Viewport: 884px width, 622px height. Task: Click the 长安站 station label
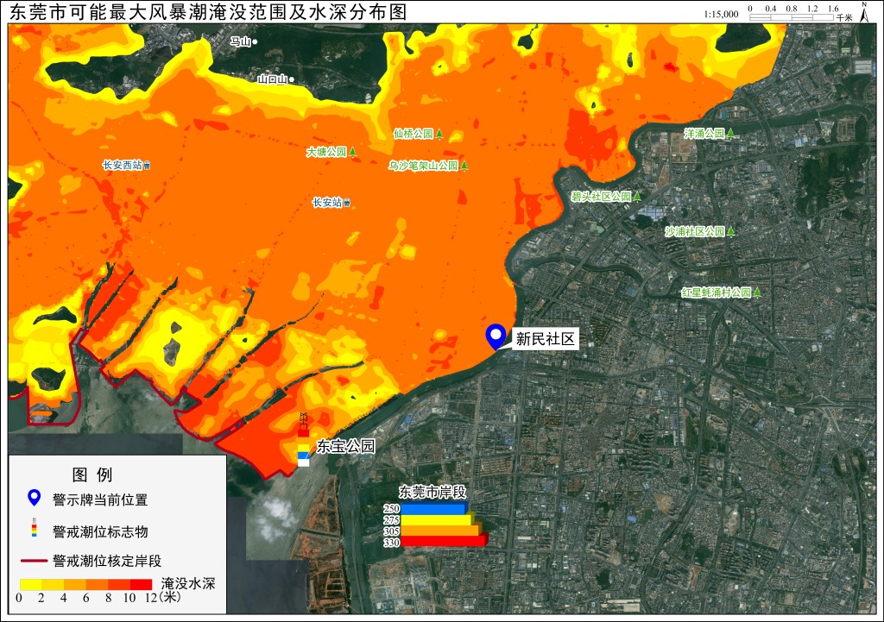click(327, 202)
